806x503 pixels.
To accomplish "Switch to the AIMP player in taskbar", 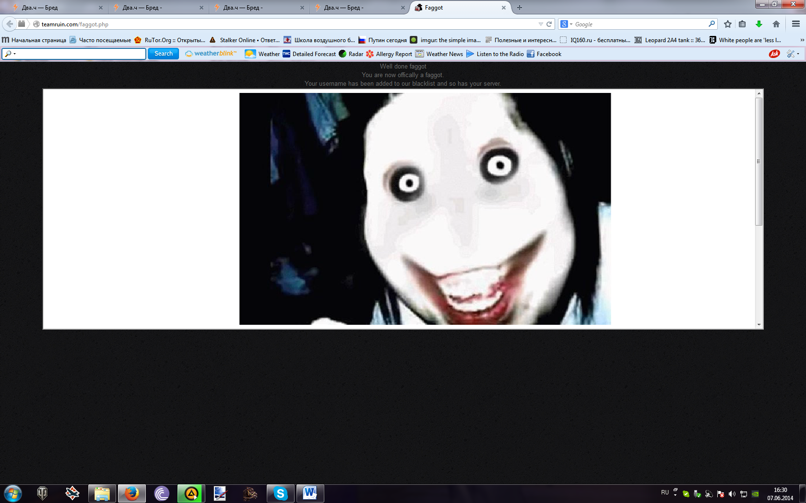I will tap(191, 493).
